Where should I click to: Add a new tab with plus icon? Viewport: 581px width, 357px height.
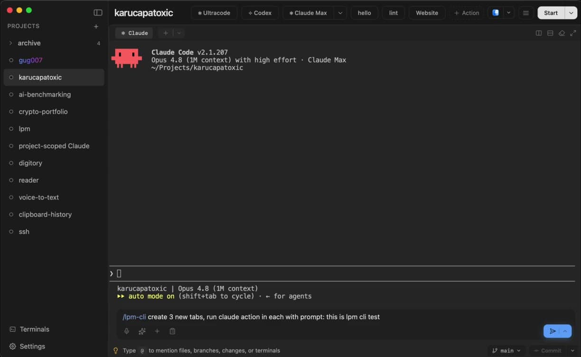pos(166,33)
